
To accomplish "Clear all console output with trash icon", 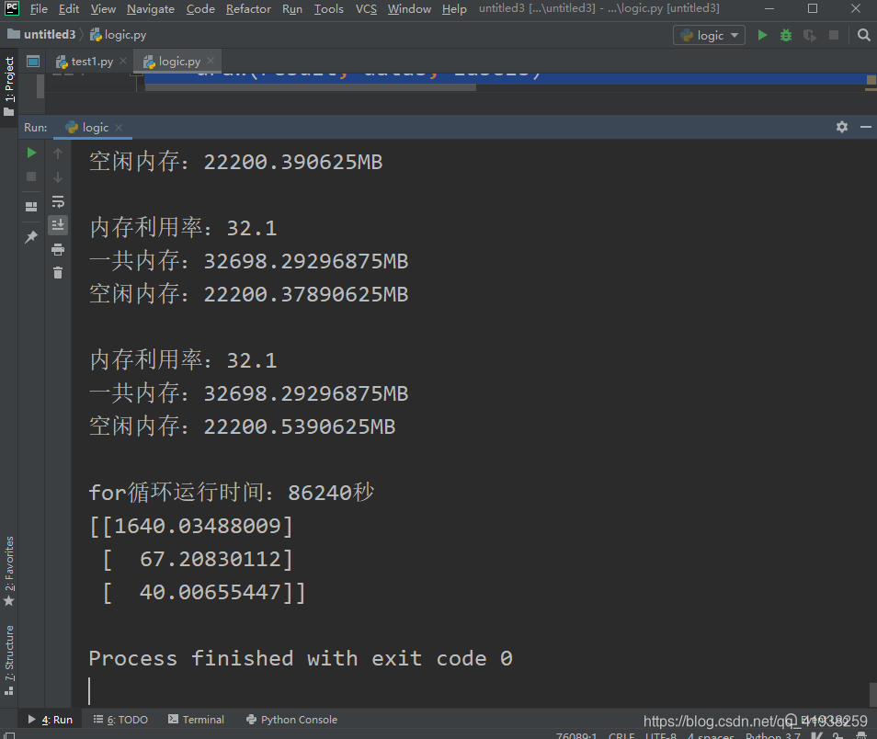I will [x=58, y=273].
